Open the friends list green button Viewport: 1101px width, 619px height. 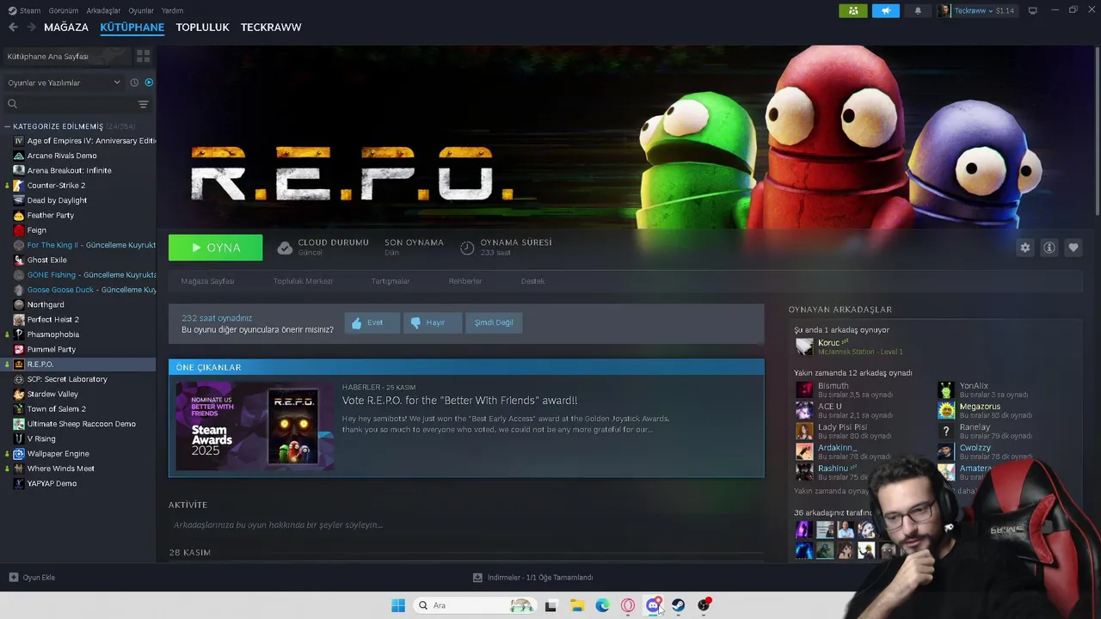click(852, 10)
